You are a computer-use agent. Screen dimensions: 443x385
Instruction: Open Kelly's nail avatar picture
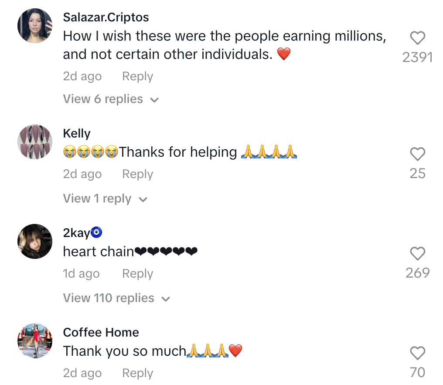(35, 142)
